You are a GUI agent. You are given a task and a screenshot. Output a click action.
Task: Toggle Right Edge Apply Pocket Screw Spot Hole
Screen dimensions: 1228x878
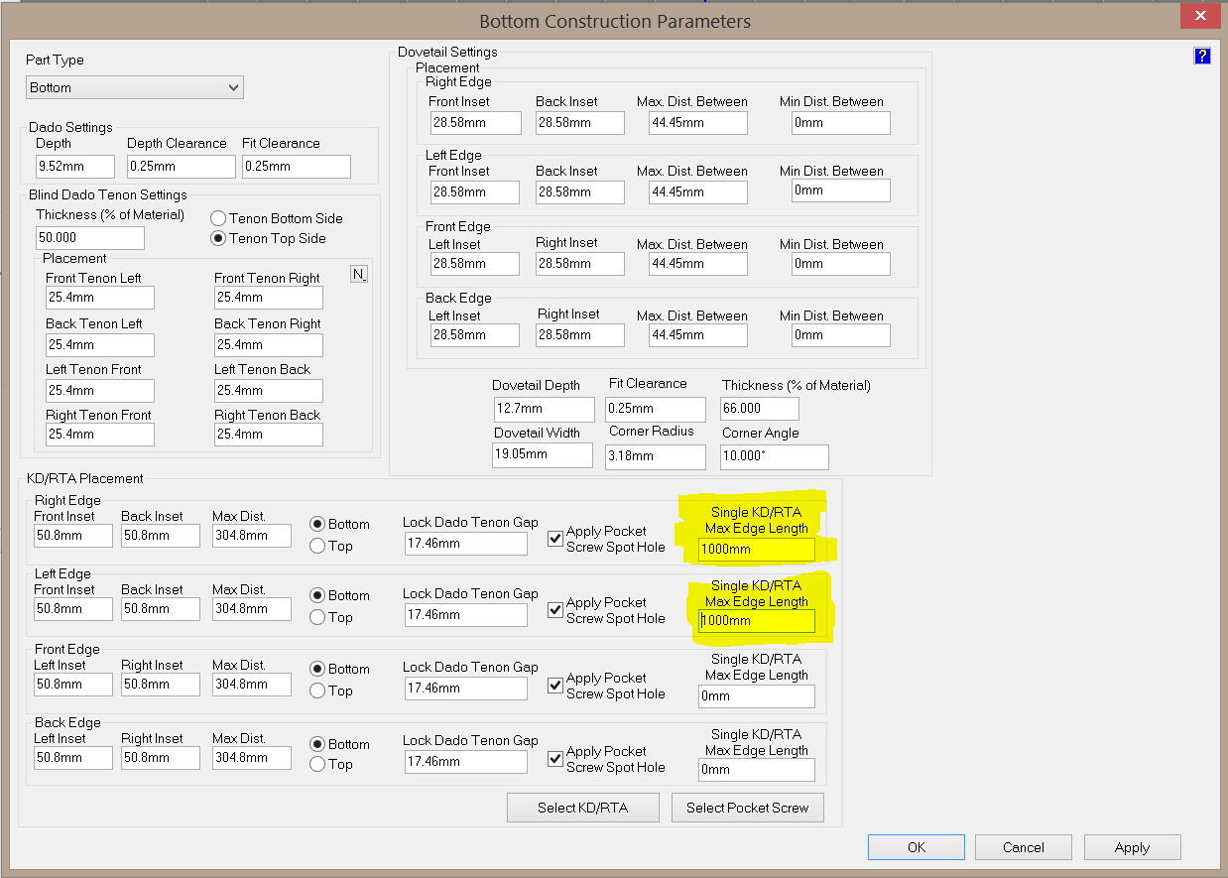click(x=555, y=539)
